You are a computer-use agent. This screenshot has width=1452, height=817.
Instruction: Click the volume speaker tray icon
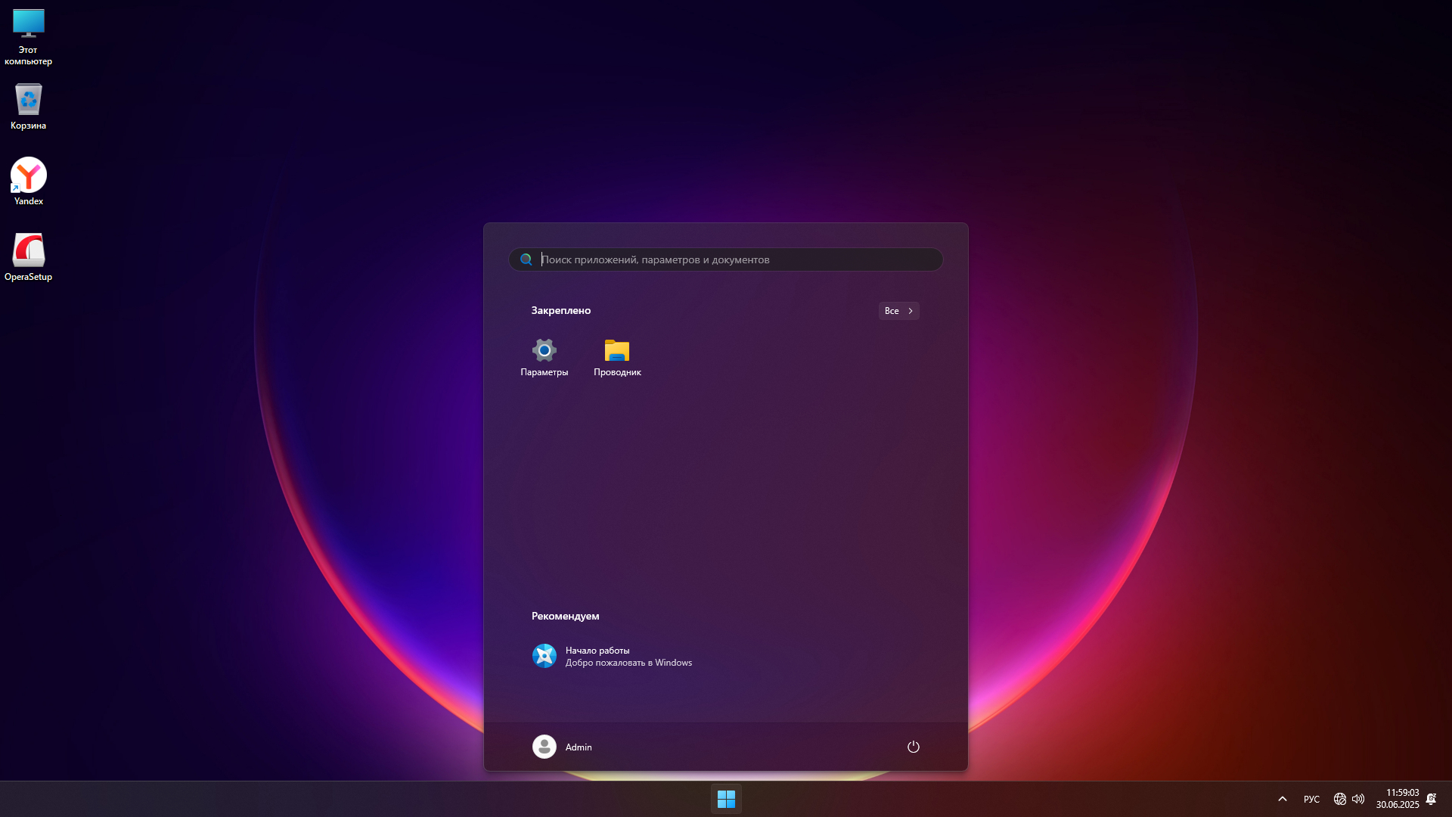(x=1358, y=799)
